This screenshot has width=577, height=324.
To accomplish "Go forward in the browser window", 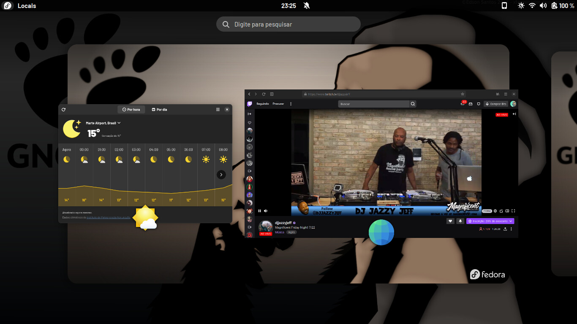I will [256, 94].
